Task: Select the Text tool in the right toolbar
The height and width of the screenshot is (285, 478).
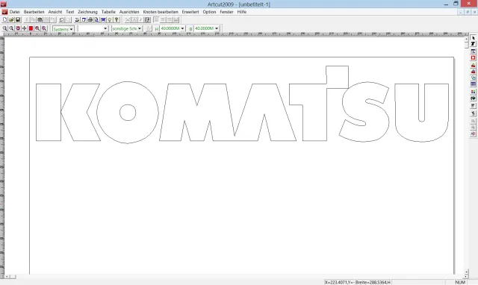Action: coord(473,44)
